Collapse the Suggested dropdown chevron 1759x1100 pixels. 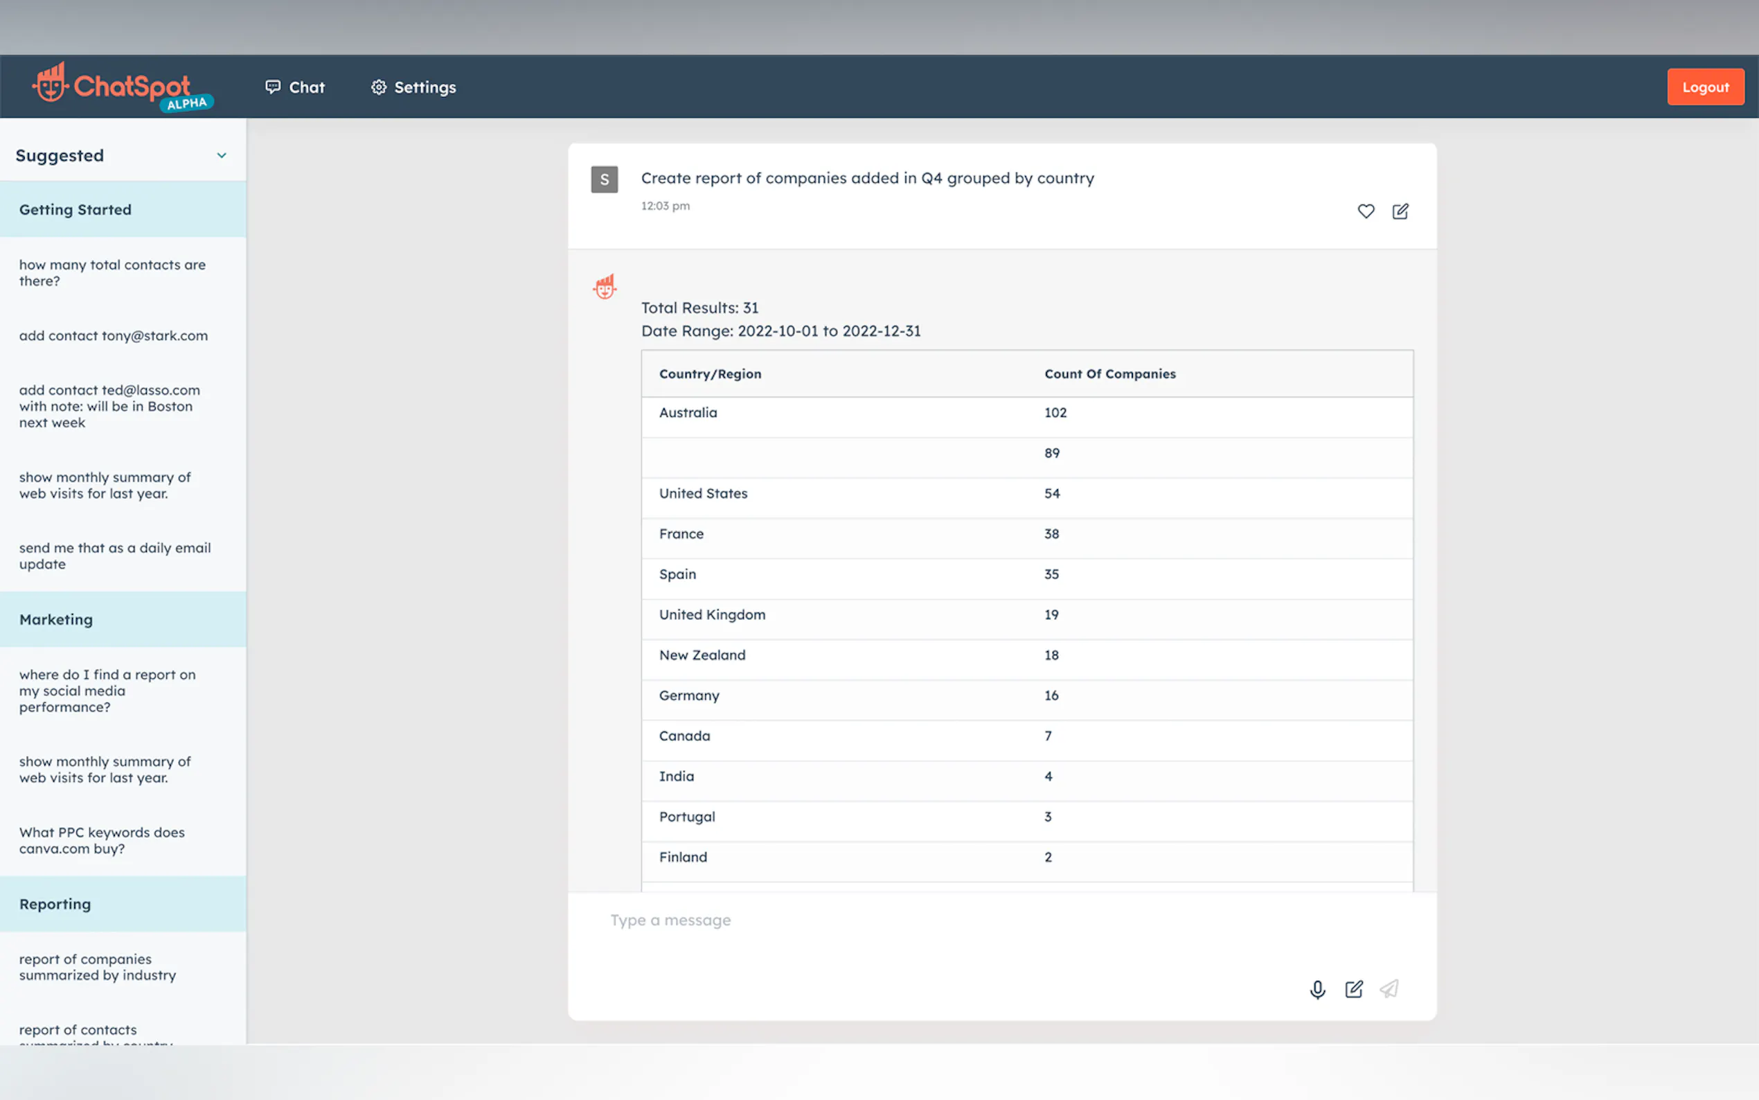(222, 155)
